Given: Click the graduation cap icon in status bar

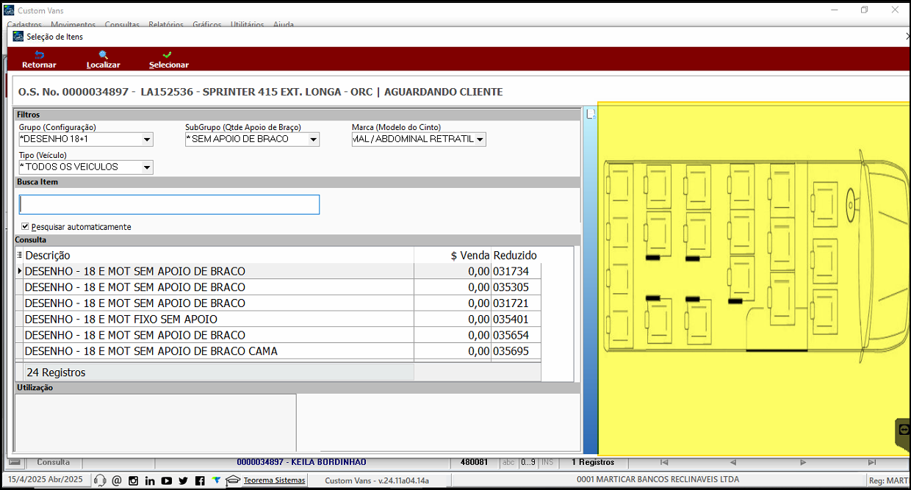Looking at the screenshot, I should [233, 480].
